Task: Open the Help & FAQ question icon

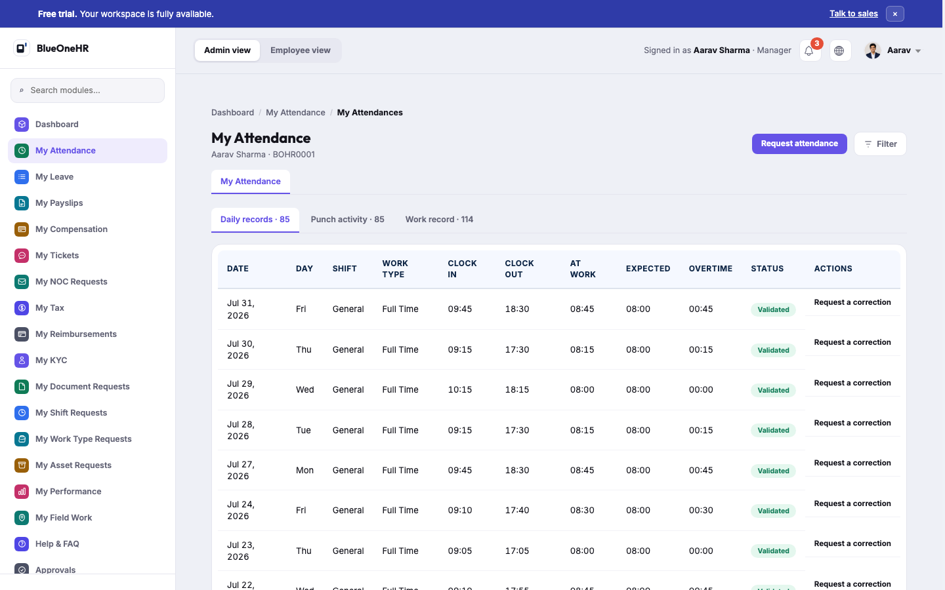Action: pos(22,544)
